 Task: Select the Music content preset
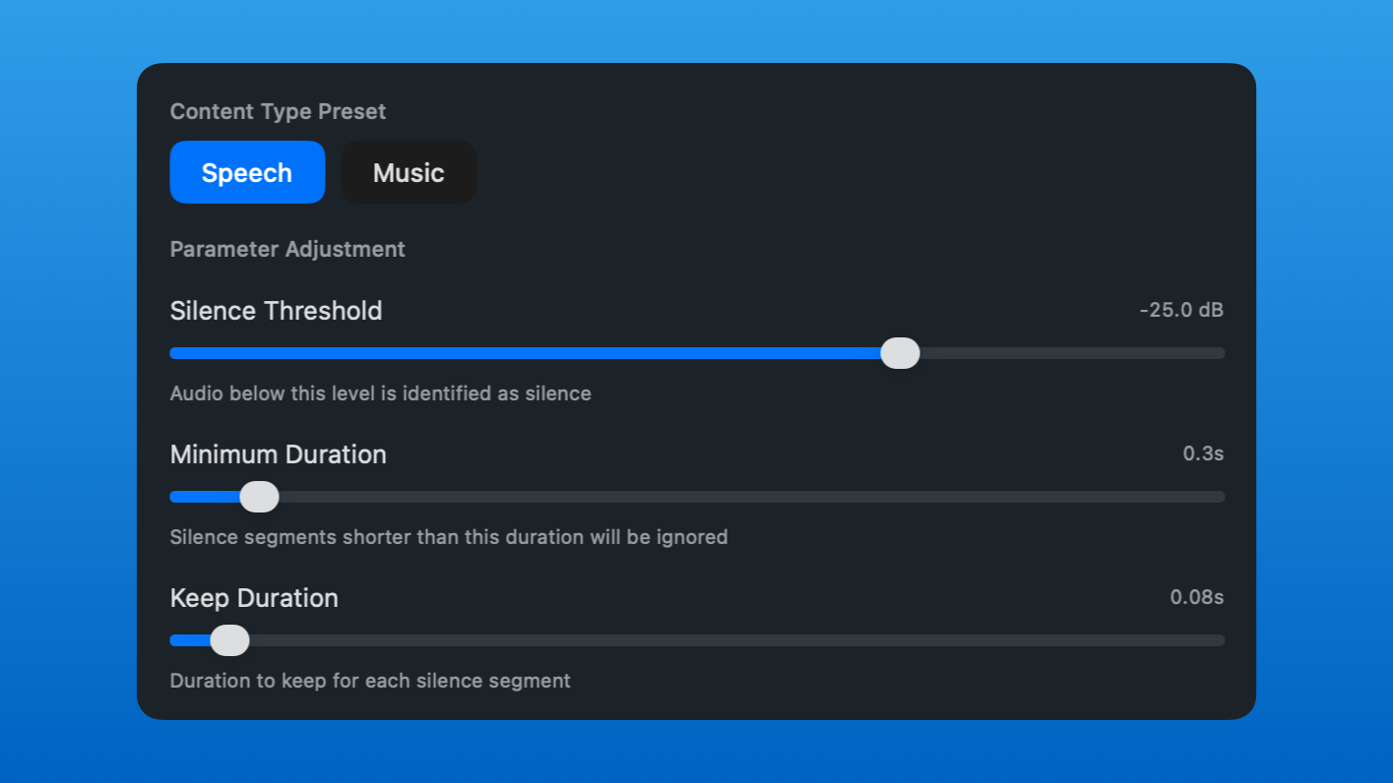click(x=408, y=172)
